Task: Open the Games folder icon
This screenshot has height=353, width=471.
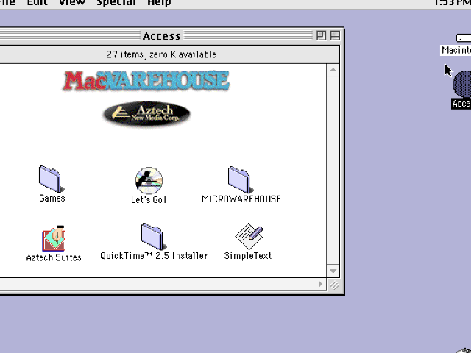Action: coord(52,179)
